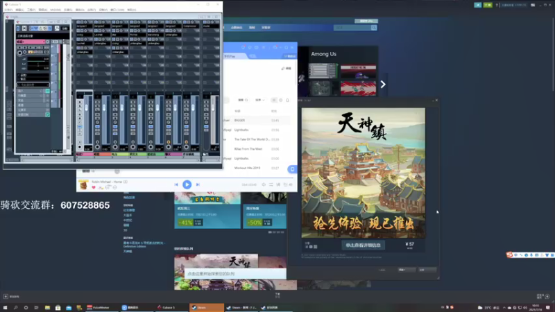Like the current song with heart icon

point(94,187)
